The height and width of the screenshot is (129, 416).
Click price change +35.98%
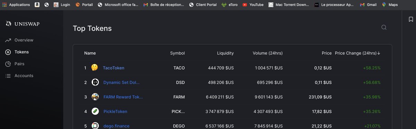coord(372,97)
